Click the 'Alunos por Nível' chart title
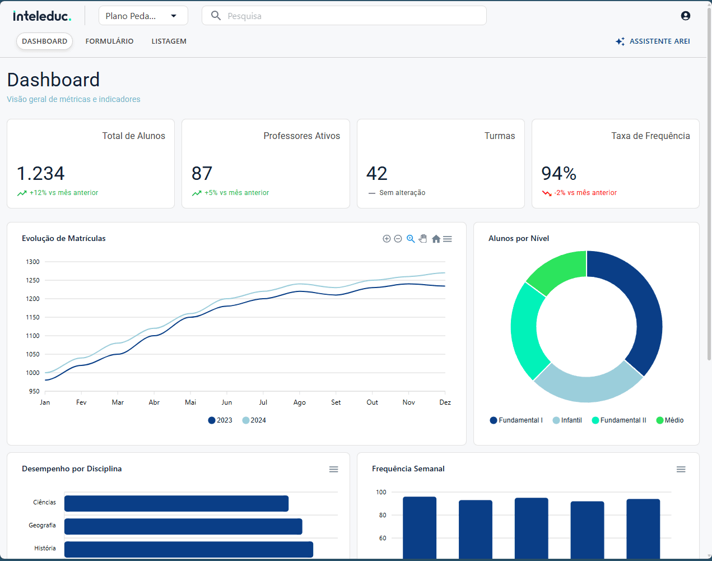712x561 pixels. [x=519, y=238]
